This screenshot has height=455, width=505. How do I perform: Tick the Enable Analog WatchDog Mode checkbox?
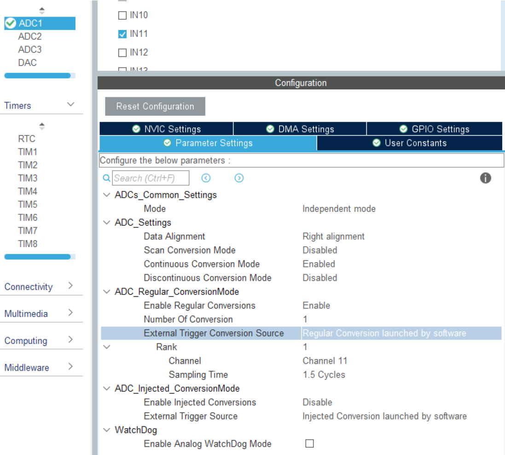pos(309,444)
